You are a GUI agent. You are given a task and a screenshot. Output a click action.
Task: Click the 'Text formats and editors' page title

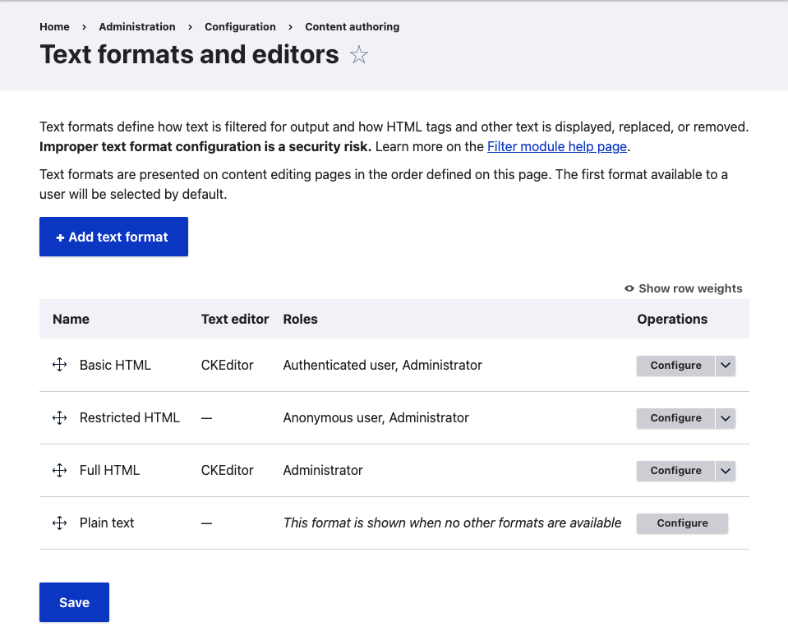(189, 54)
